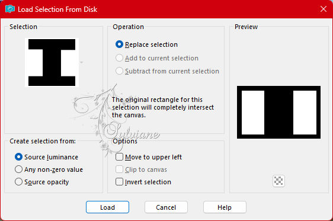Image resolution: width=333 pixels, height=221 pixels.
Task: Click the Load button
Action: (x=107, y=207)
